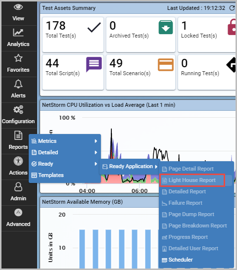Viewport: 237px width, 270px height.
Task: Click the Total Test(s) summary card
Action: (73, 35)
